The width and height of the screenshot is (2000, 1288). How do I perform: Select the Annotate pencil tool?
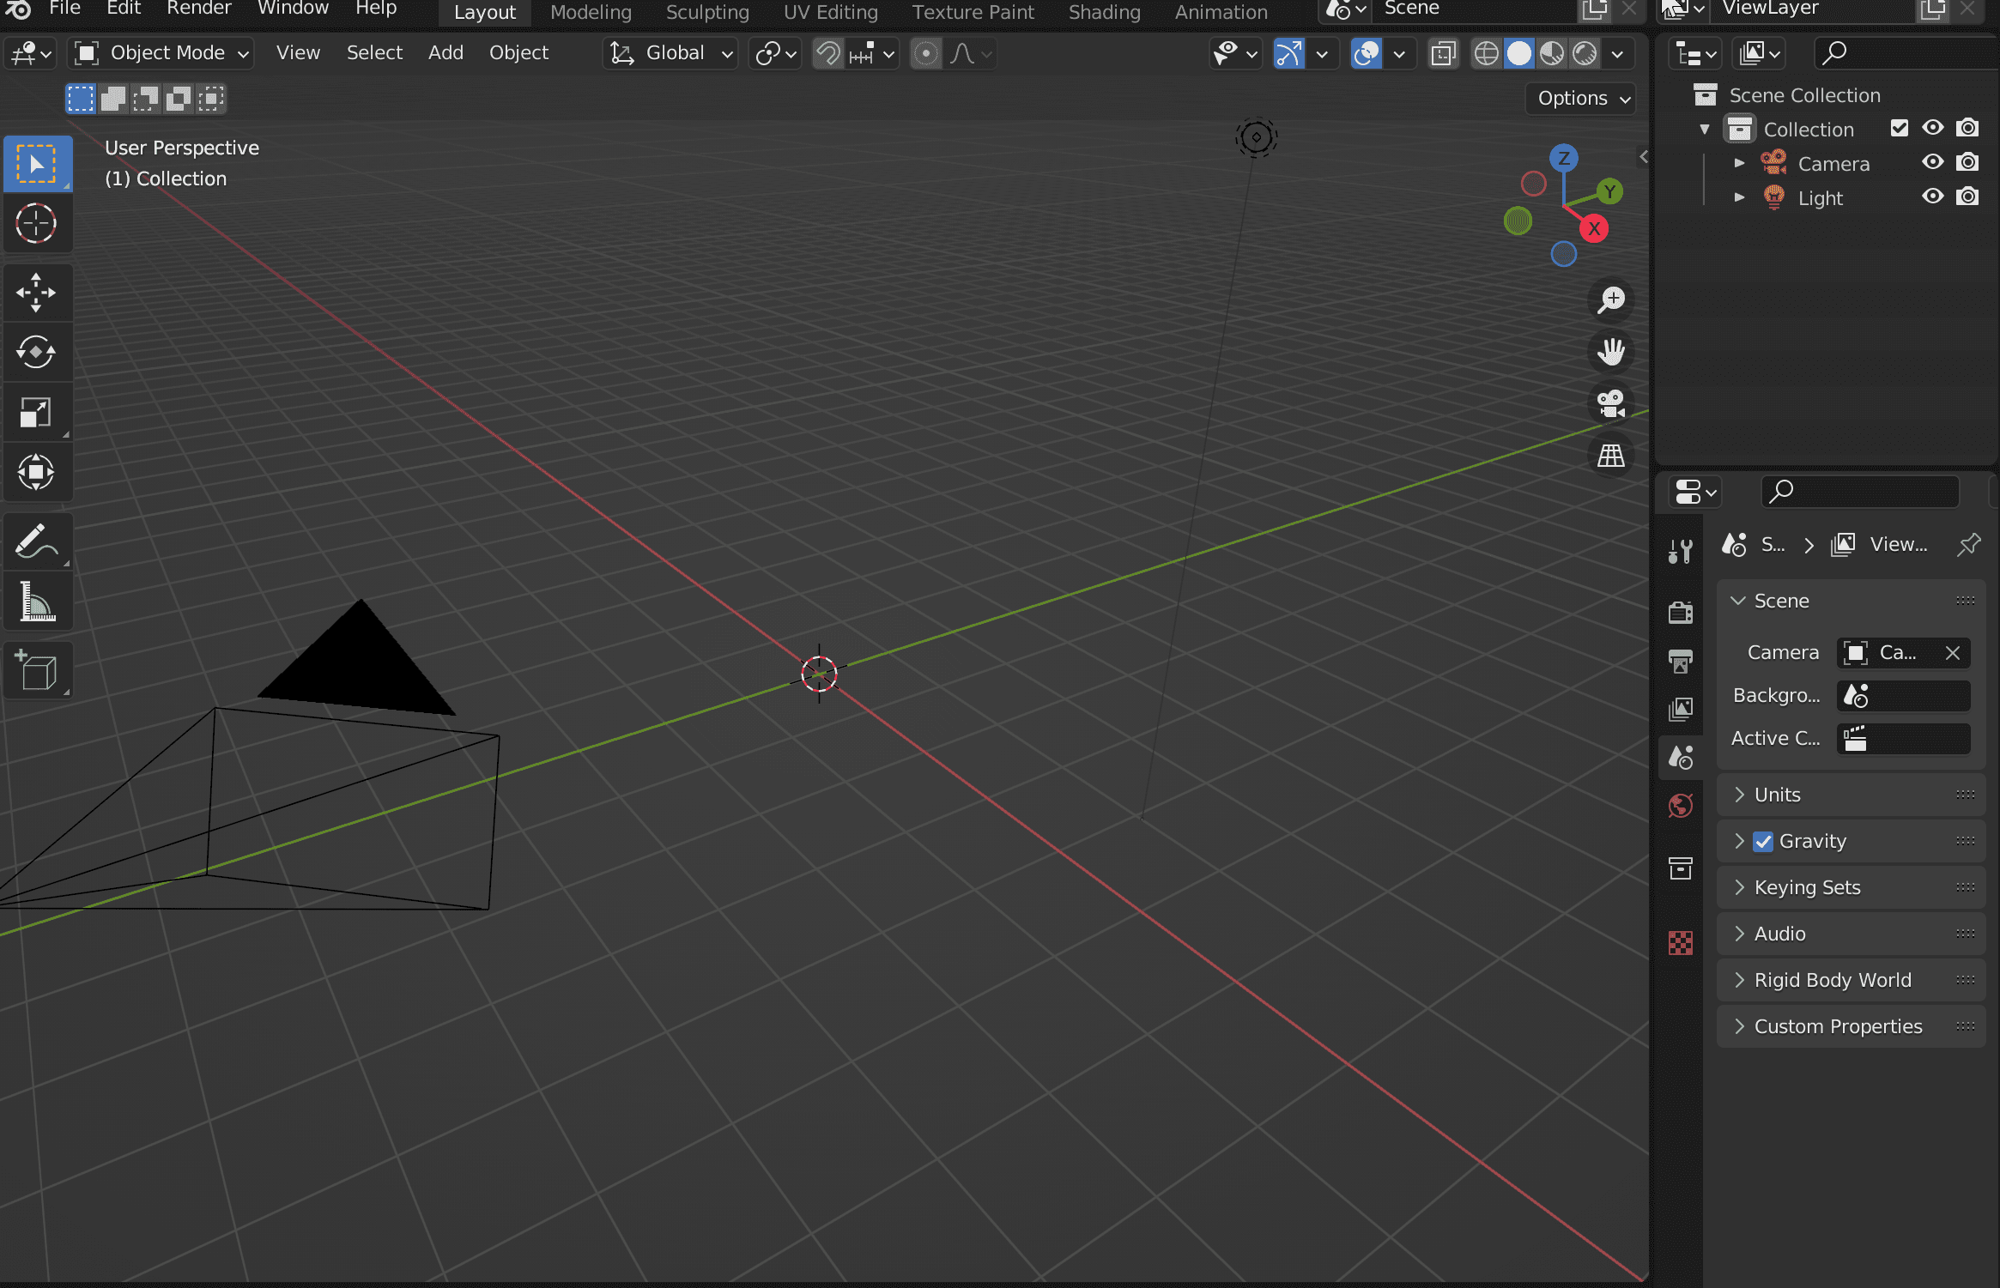pyautogui.click(x=37, y=541)
